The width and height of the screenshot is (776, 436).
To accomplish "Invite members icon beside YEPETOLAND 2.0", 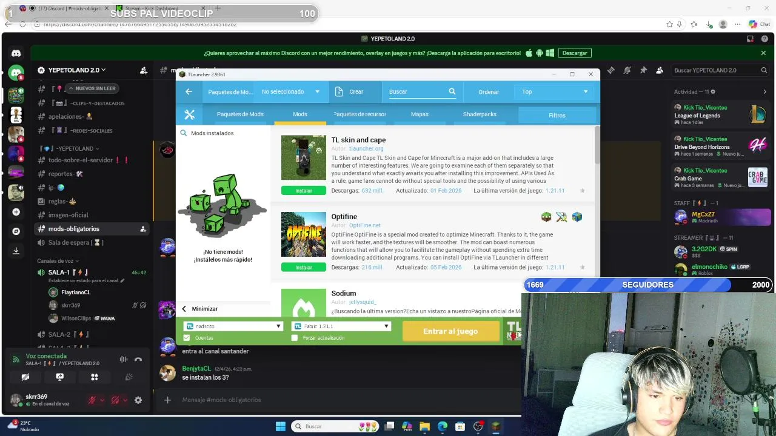I will tap(144, 70).
